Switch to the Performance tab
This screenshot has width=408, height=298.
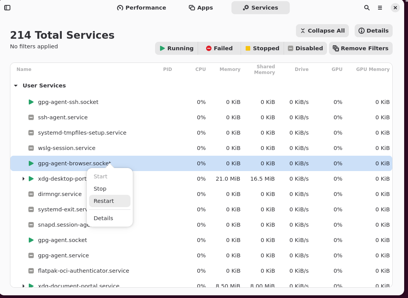click(142, 8)
